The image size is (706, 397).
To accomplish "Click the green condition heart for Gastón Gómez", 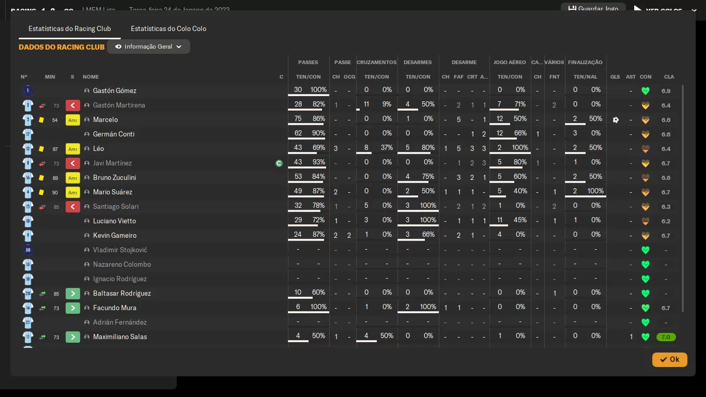I will [645, 91].
